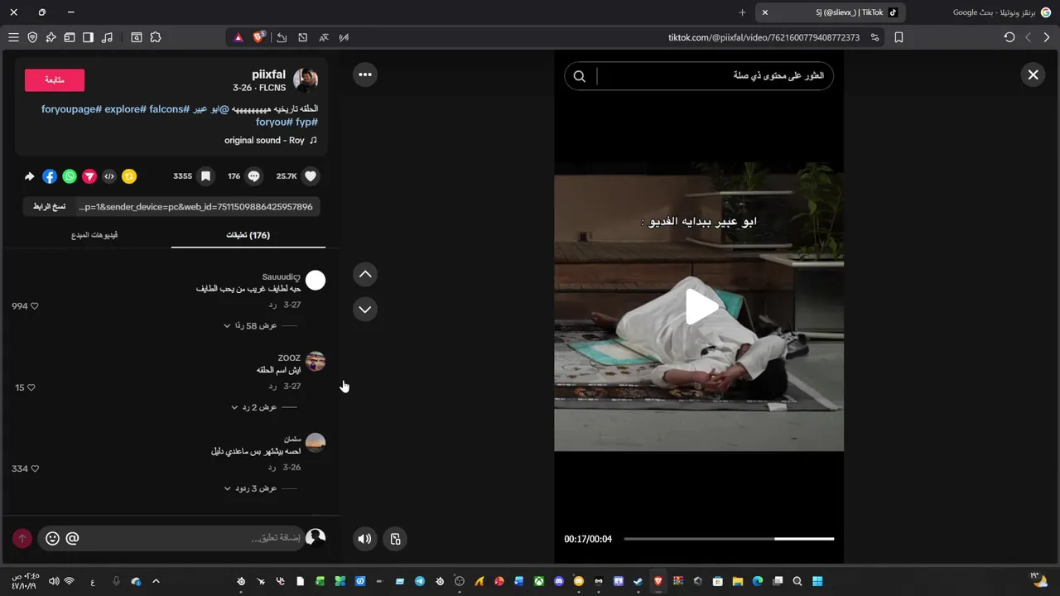Save video with bookmark icon 3355
This screenshot has height=596, width=1060.
point(205,176)
